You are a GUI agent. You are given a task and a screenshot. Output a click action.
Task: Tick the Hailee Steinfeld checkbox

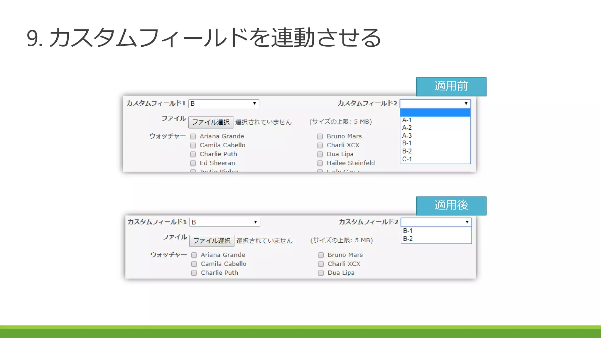coord(320,163)
